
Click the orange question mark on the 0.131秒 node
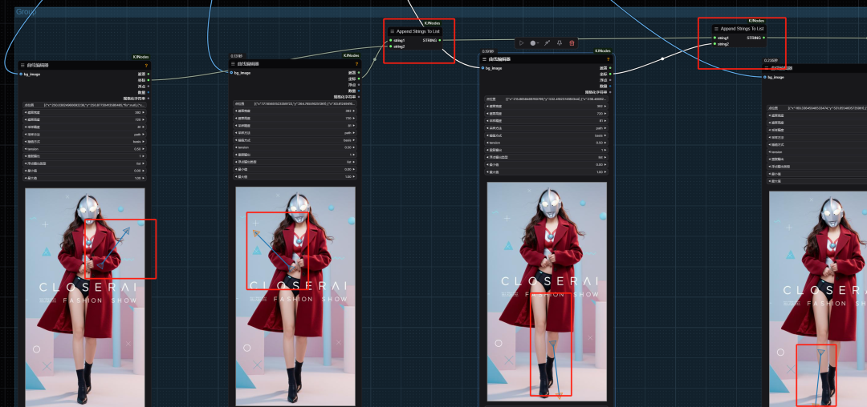[356, 64]
